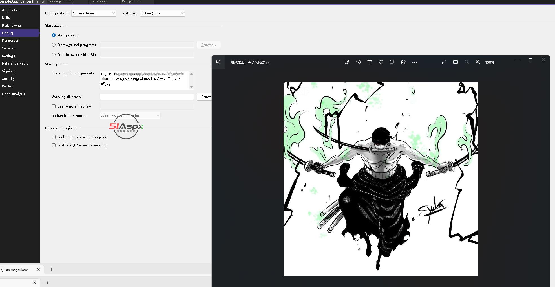Open the Configuration dropdown Active (Debug)

94,13
